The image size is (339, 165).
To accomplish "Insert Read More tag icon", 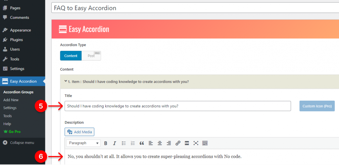I will [187, 143].
